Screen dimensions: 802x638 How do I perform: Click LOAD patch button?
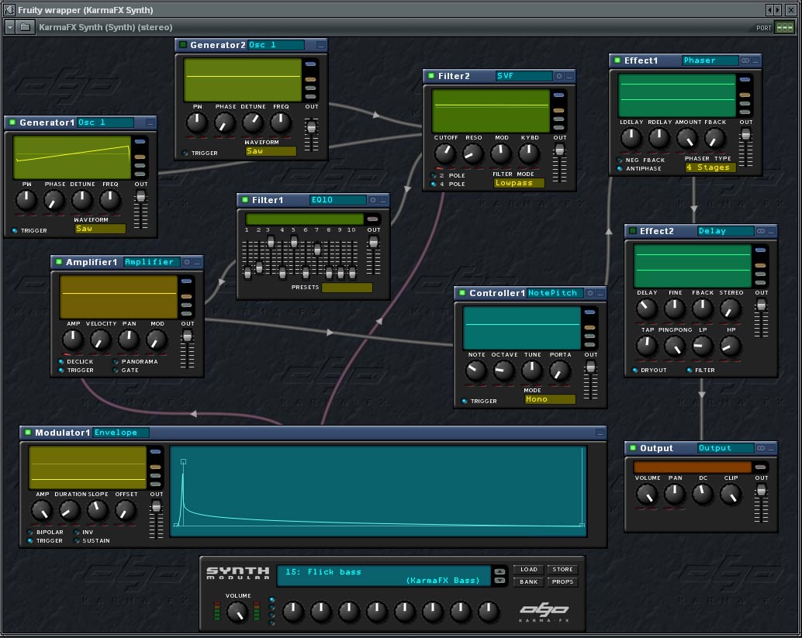529,570
